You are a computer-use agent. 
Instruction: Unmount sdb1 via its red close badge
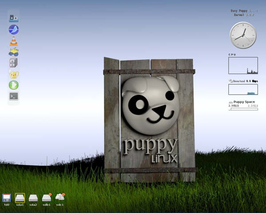pos(50,194)
